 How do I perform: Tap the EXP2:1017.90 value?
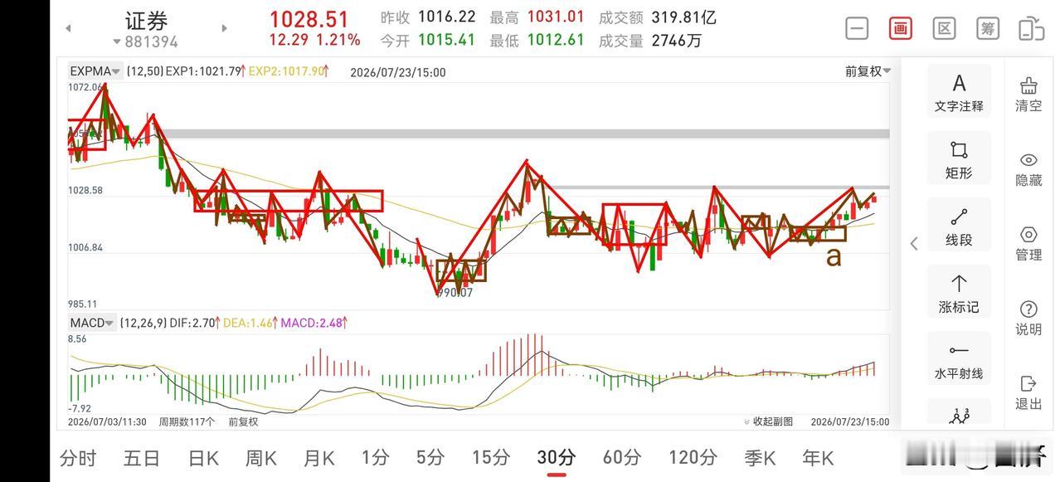pos(287,71)
